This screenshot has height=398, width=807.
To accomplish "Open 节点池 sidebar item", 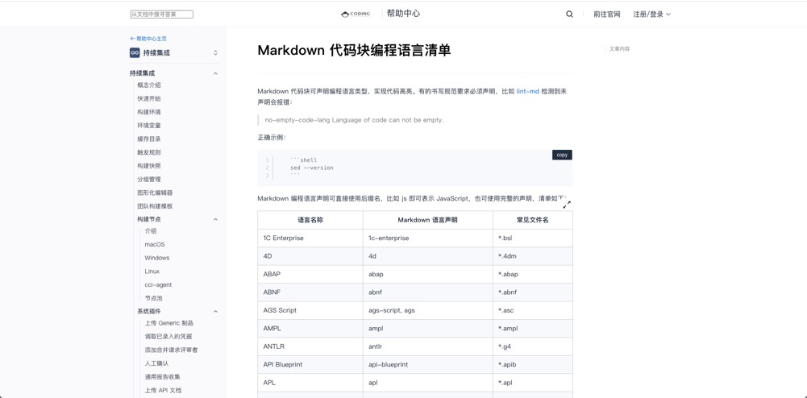I will pyautogui.click(x=153, y=298).
